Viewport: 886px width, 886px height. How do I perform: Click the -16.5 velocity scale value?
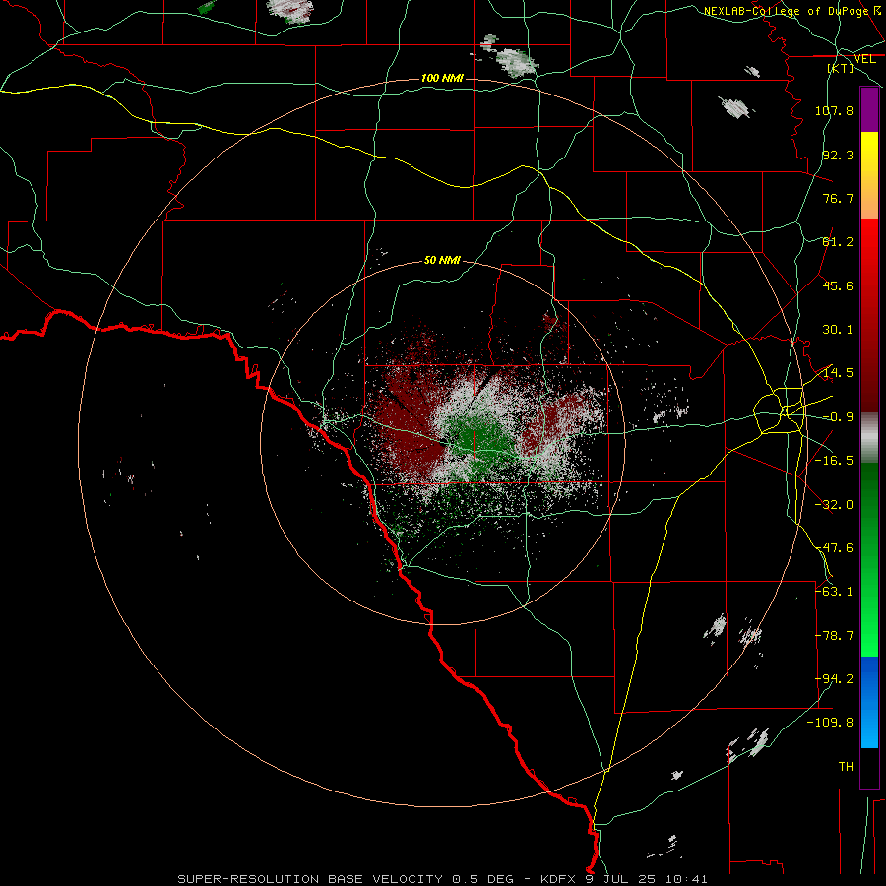pyautogui.click(x=834, y=461)
